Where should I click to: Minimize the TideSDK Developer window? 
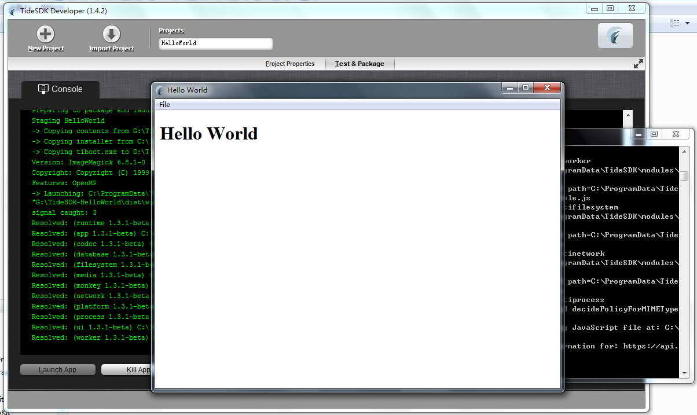click(595, 8)
